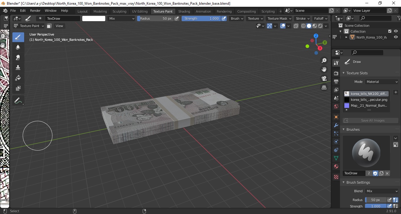This screenshot has height=214, width=401.
Task: Toggle show gizmo button
Action: 269,26
